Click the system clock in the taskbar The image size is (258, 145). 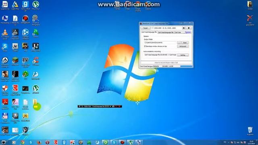[x=251, y=142]
